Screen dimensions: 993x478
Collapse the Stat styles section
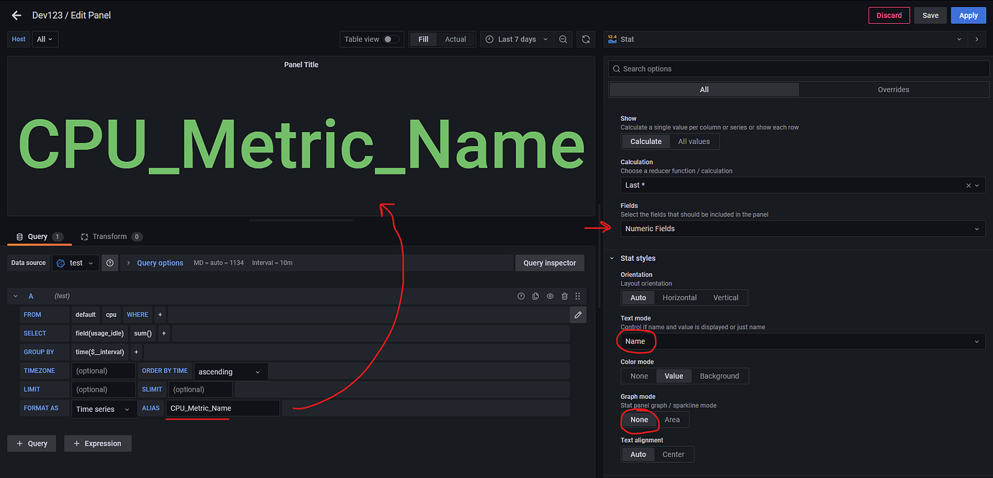[x=613, y=258]
